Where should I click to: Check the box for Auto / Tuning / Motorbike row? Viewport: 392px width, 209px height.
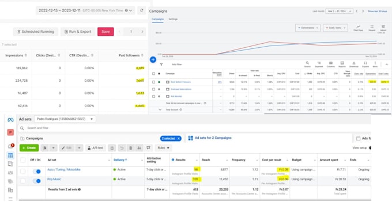22,172
